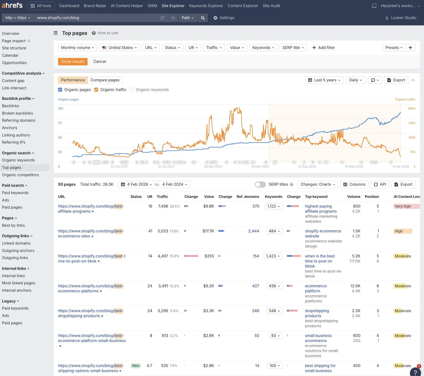Image resolution: width=424 pixels, height=376 pixels.
Task: Switch to the Compare pages tab
Action: tap(105, 80)
